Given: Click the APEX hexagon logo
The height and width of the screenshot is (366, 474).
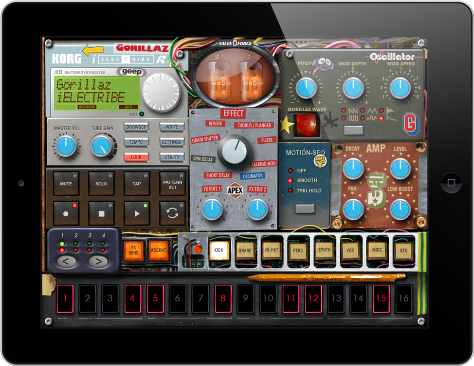Looking at the screenshot, I should click(235, 191).
